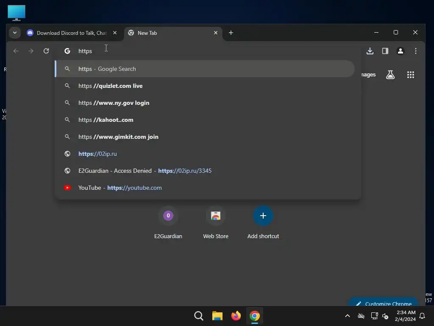Screen dimensions: 434x326
Task: Click the Google G icon in address bar
Action: click(67, 51)
